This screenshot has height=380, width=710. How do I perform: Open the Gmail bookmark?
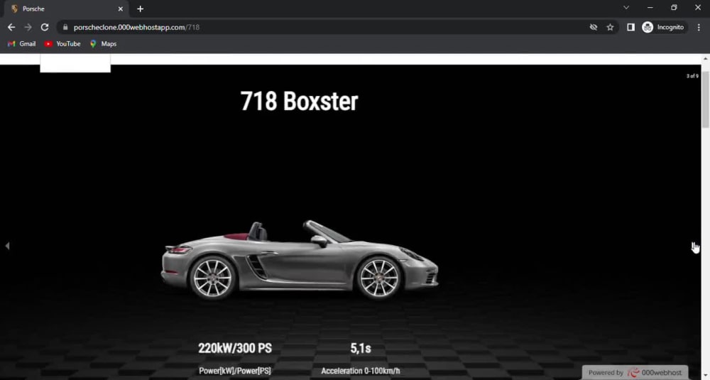22,44
